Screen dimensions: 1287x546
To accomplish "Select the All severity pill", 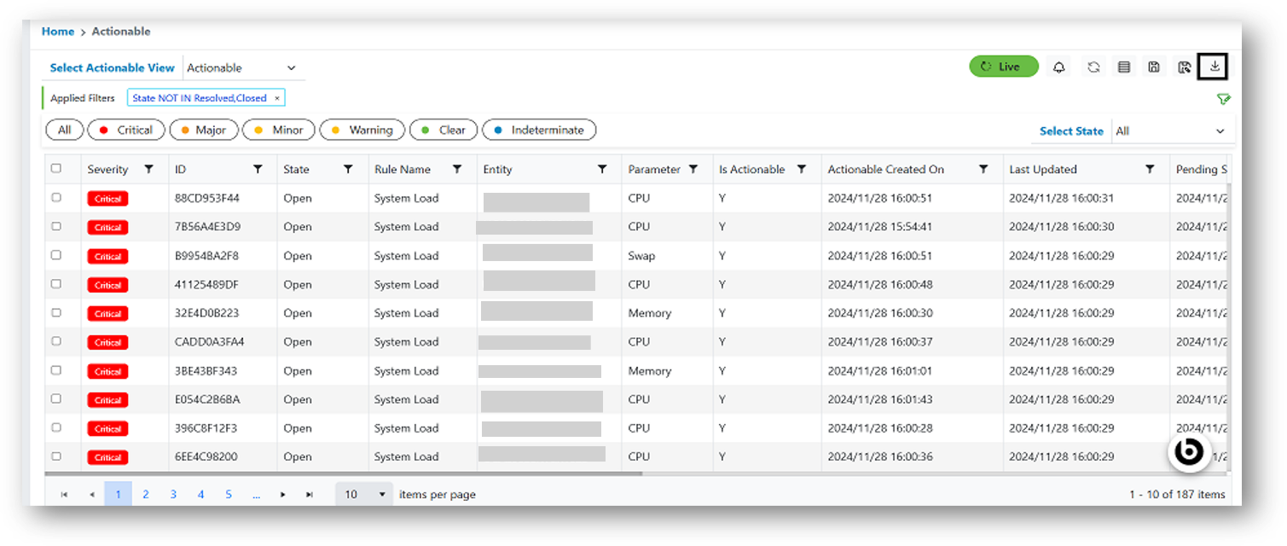I will (65, 130).
